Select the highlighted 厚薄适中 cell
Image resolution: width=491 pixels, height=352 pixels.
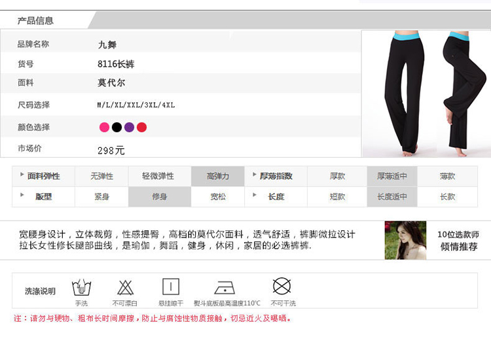click(x=392, y=176)
